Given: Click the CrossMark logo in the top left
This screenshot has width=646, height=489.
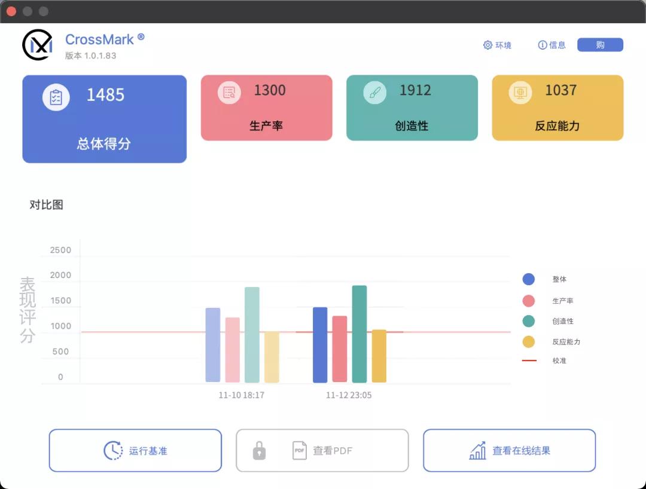Looking at the screenshot, I should 38,44.
